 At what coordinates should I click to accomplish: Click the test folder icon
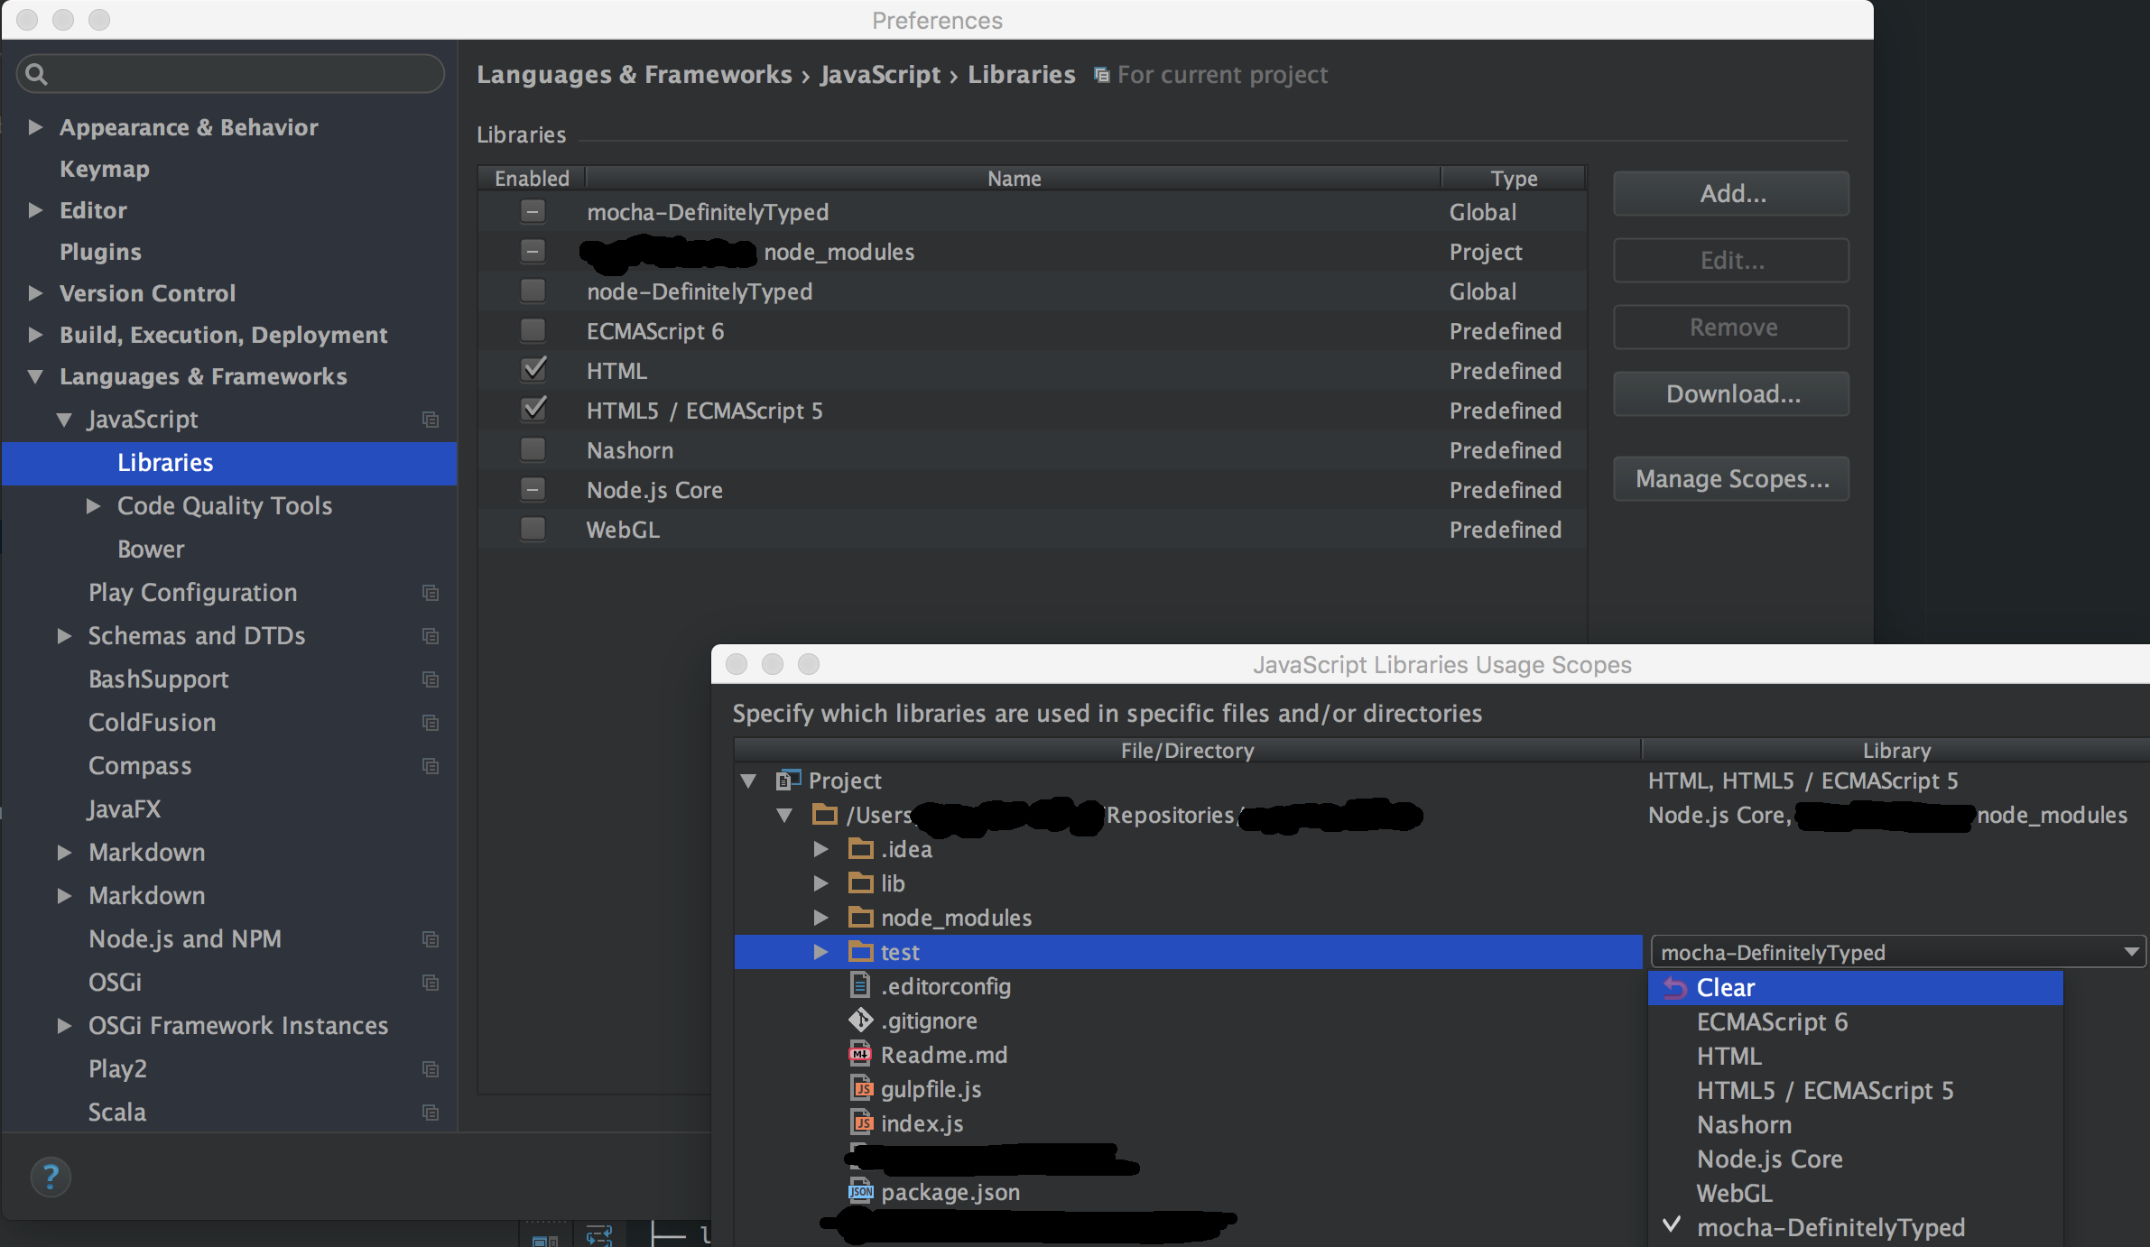click(861, 952)
